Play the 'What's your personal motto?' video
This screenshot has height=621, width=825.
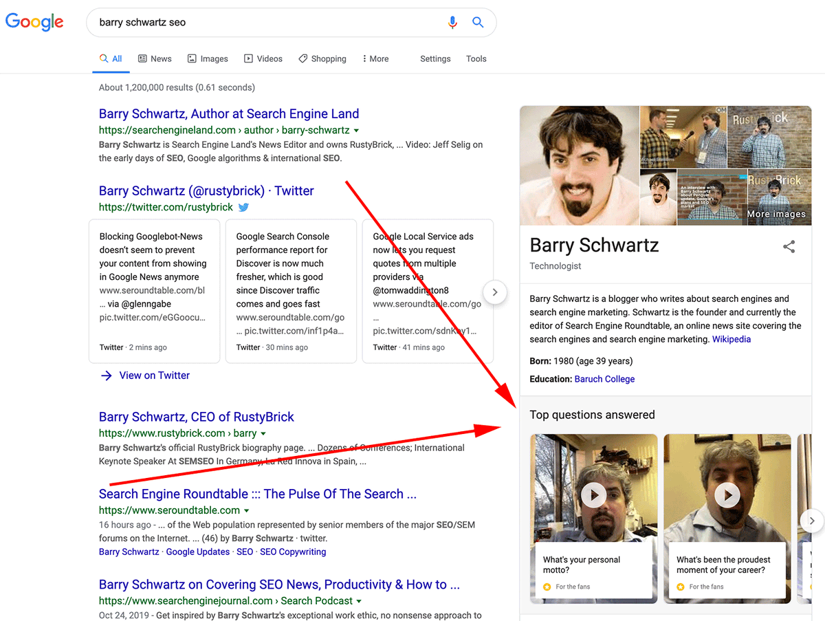tap(594, 494)
